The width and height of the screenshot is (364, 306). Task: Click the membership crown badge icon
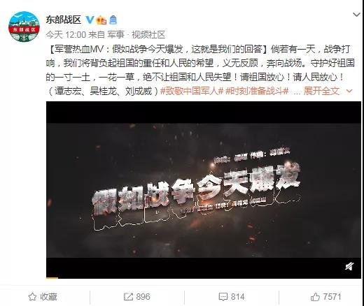point(101,20)
